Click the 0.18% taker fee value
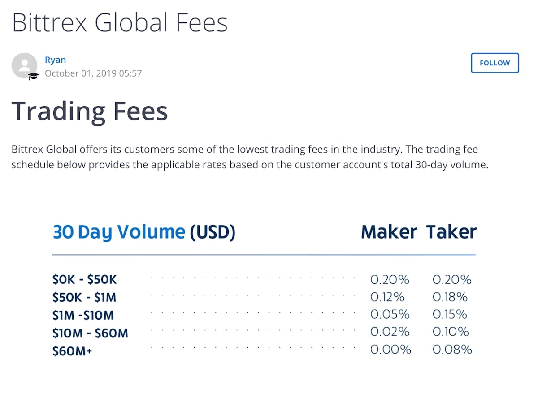538x393 pixels. click(x=450, y=297)
